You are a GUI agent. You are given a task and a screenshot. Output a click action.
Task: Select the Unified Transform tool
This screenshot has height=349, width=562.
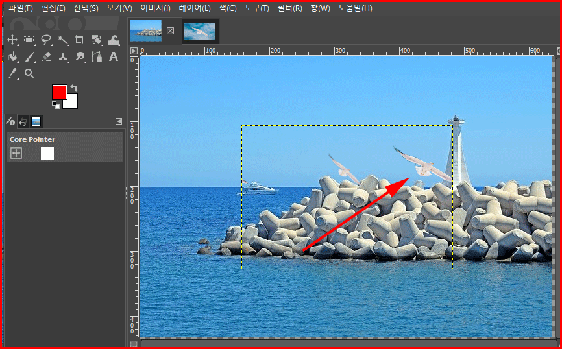[x=97, y=40]
